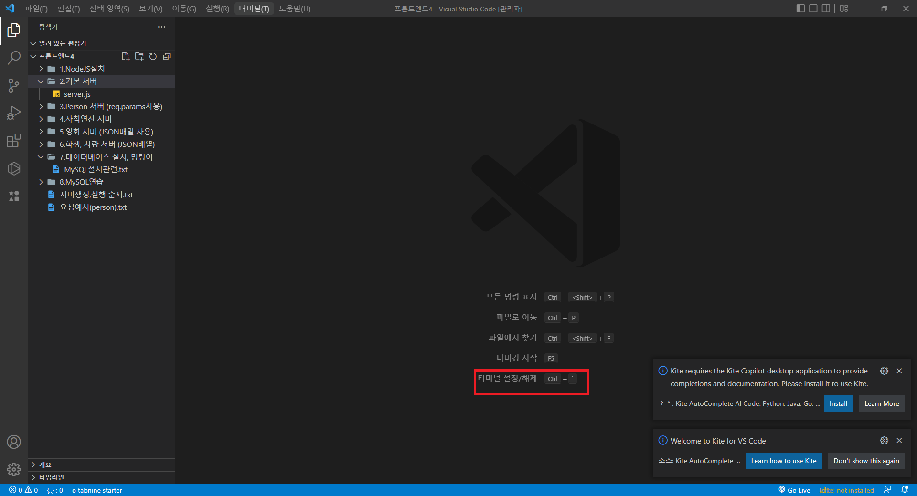This screenshot has width=917, height=496.
Task: Open the 실행(R) menu
Action: pos(218,9)
